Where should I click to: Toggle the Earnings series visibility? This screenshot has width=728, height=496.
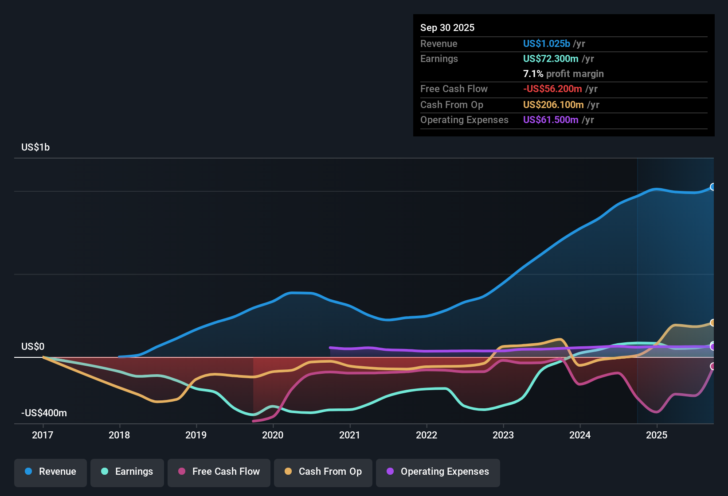click(127, 472)
